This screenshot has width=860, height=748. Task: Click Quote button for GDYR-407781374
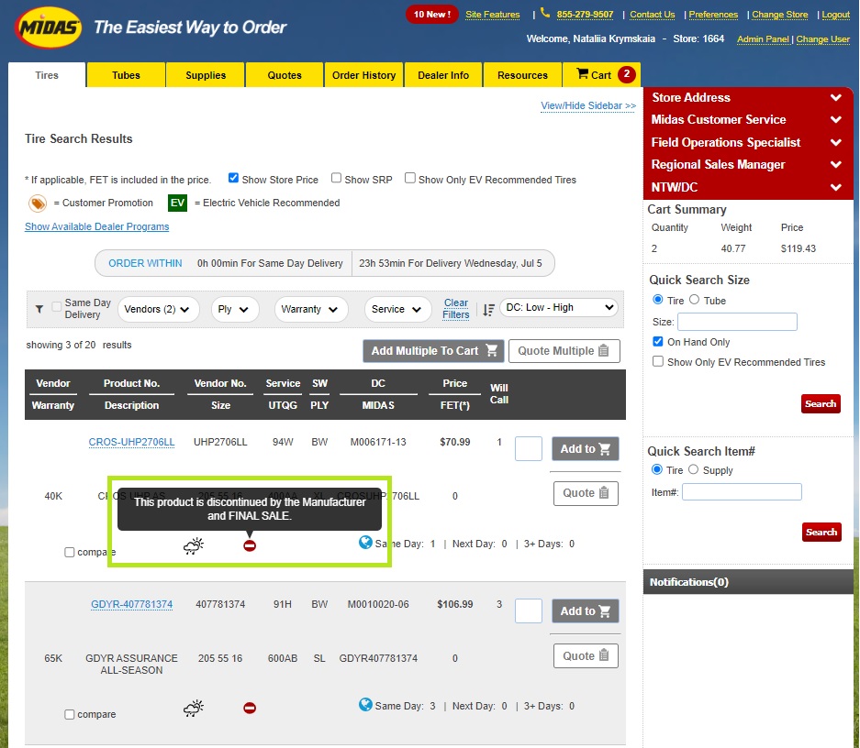pos(586,656)
